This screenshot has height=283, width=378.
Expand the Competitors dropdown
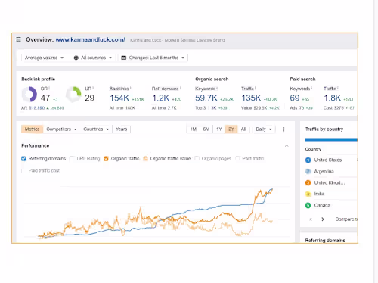click(x=61, y=129)
